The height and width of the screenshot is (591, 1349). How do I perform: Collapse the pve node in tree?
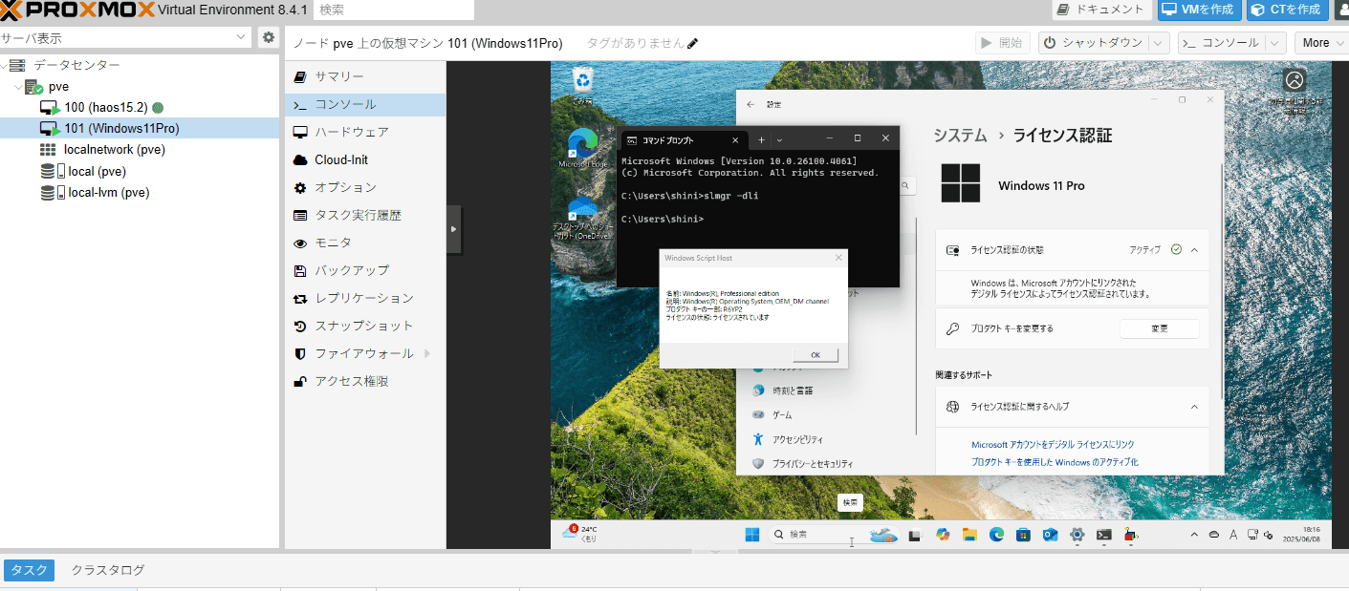tap(18, 86)
